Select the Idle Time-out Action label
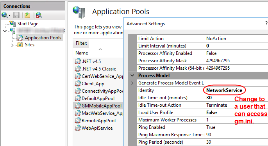The height and width of the screenshot is (146, 268). [160, 105]
